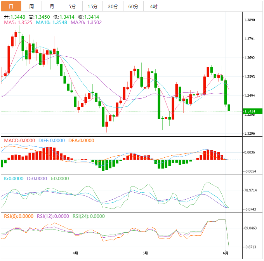Switch to the 4时 chart tab
Viewport: 264px width, 261px height.
154,7
